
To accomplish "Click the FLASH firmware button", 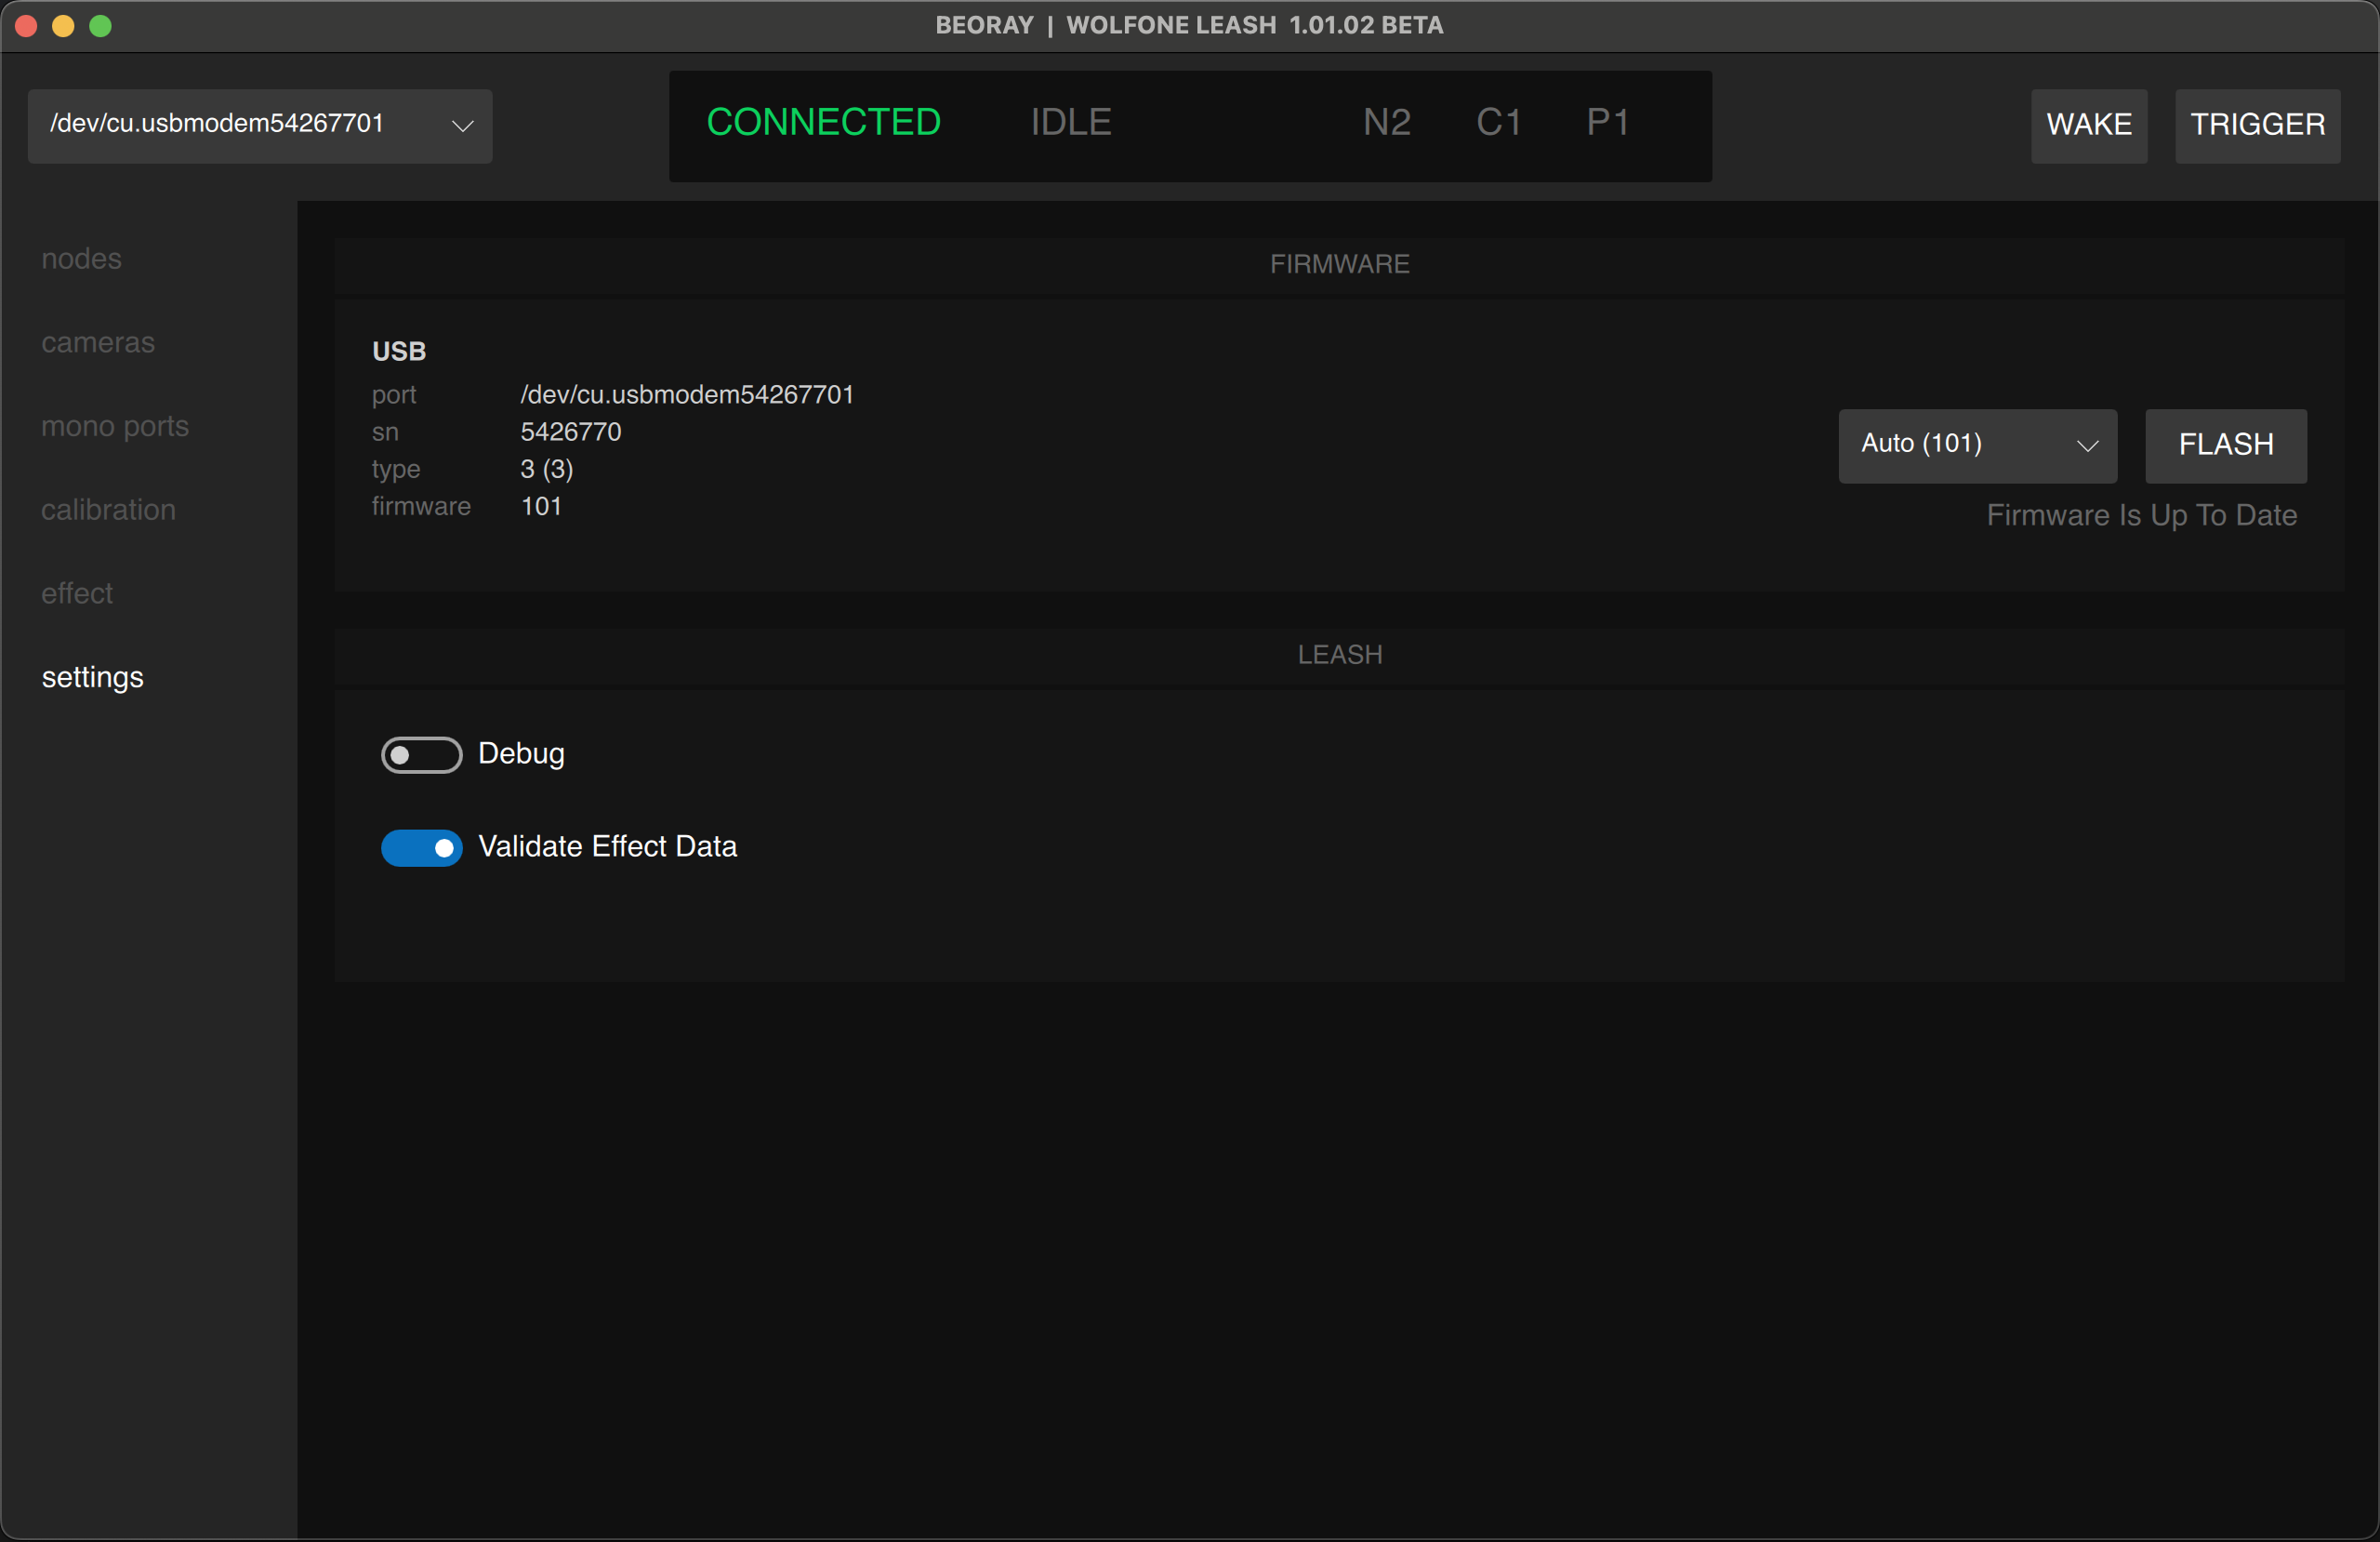I will coord(2225,445).
